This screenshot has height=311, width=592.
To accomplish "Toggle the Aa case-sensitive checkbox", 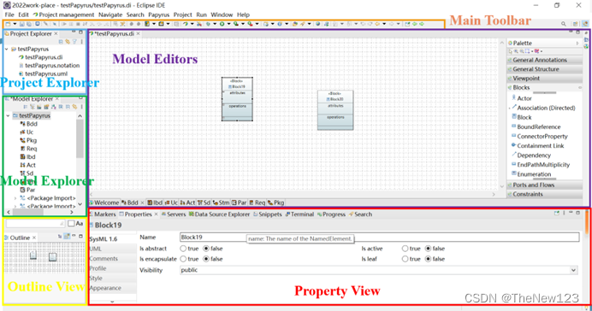I will click(x=71, y=224).
